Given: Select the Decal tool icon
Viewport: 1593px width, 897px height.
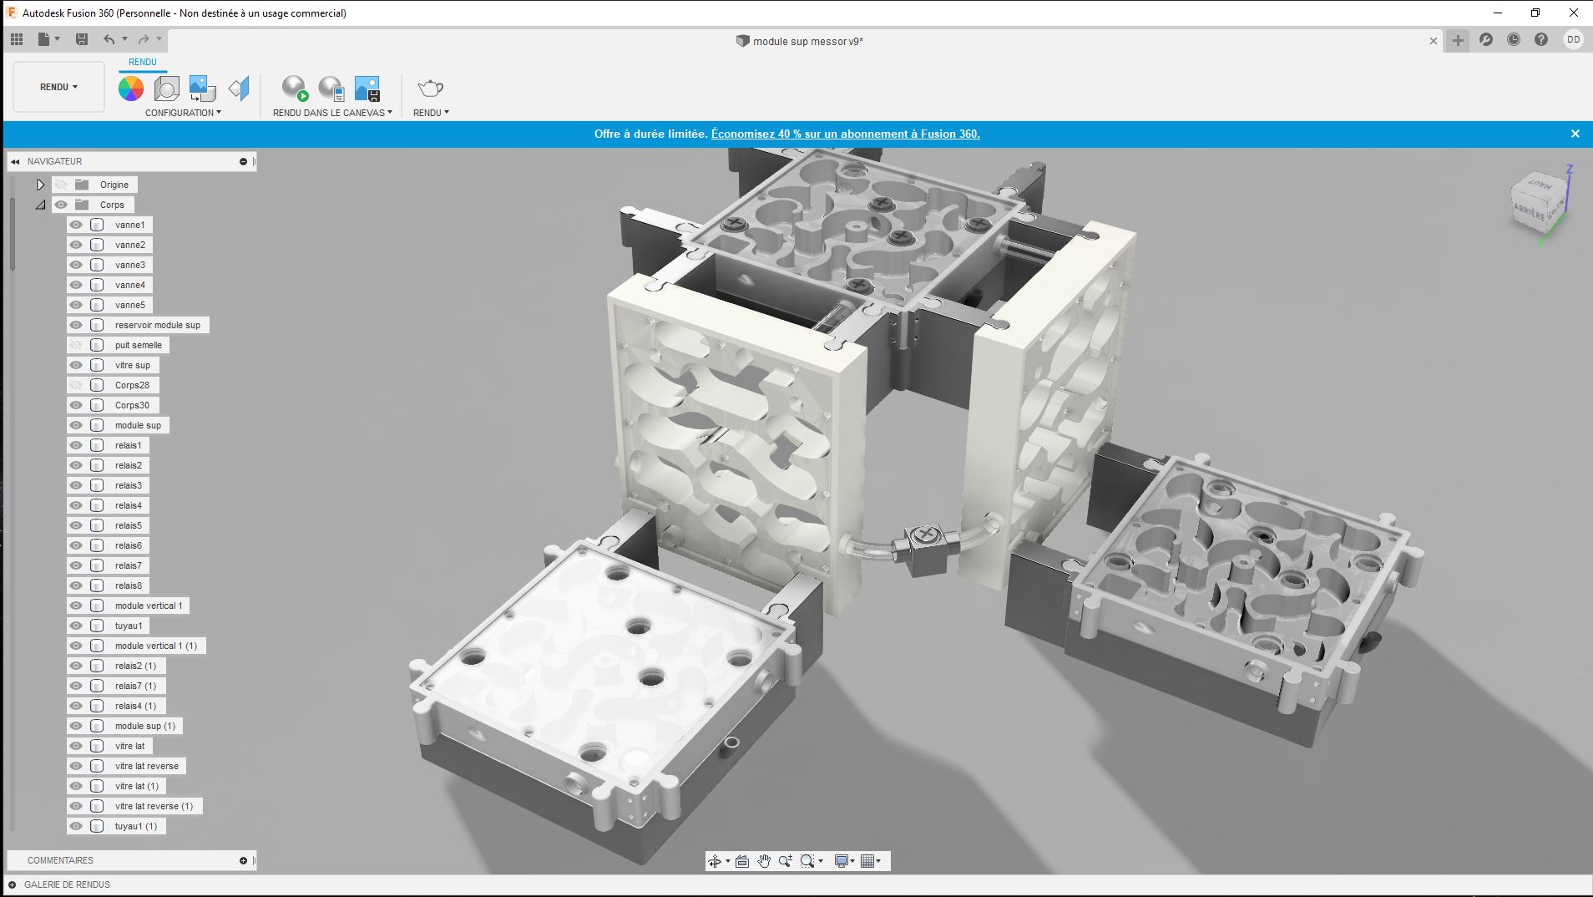Looking at the screenshot, I should point(202,89).
